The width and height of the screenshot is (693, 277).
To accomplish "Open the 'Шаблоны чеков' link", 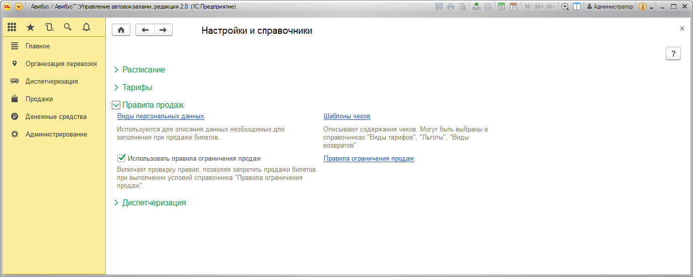I will (347, 116).
